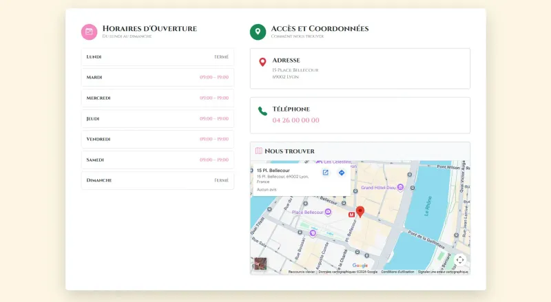Click the map icon beside Nous trouver
551x302 pixels.
259,151
